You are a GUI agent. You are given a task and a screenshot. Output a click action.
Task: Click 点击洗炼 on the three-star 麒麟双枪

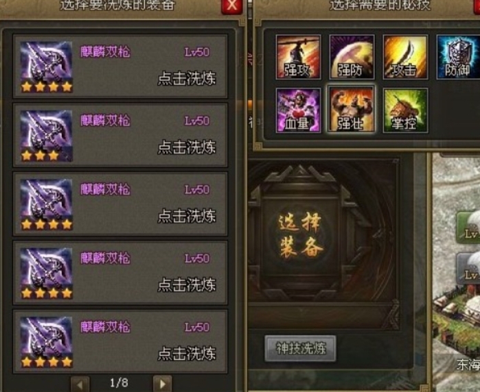click(x=187, y=147)
